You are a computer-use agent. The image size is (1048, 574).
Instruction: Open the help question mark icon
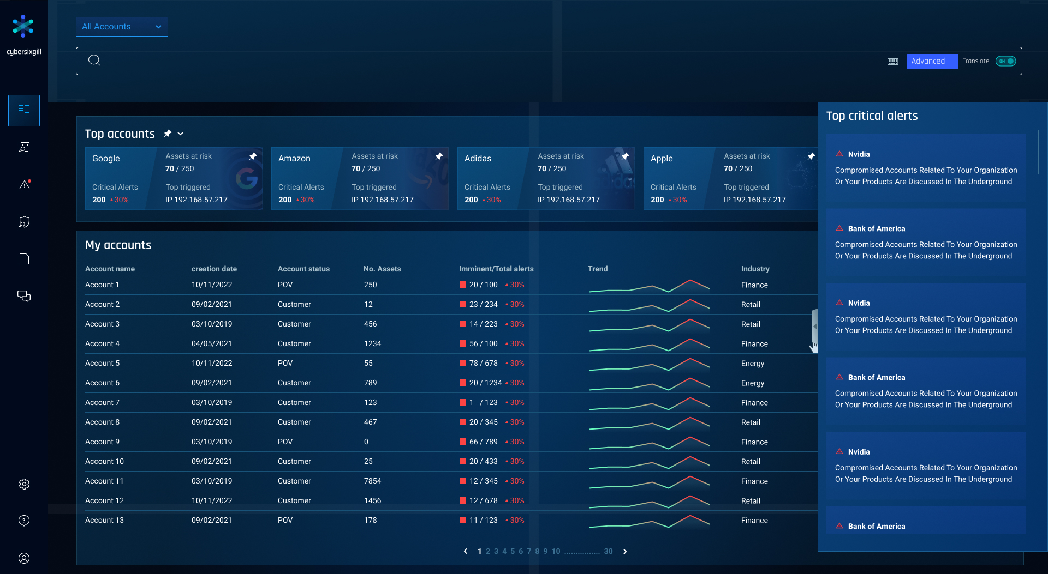[x=24, y=521]
